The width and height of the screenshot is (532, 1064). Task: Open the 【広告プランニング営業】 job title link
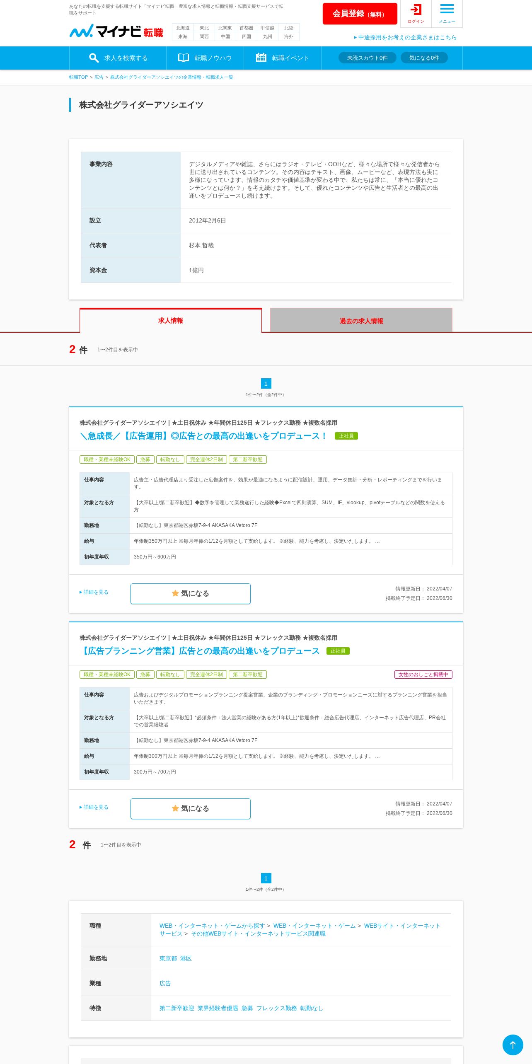coord(200,651)
